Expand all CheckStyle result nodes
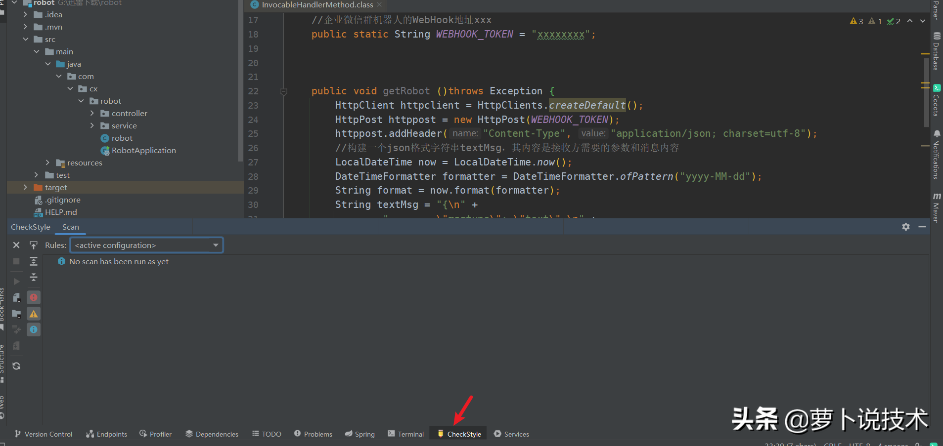Image resolution: width=943 pixels, height=446 pixels. [x=34, y=261]
